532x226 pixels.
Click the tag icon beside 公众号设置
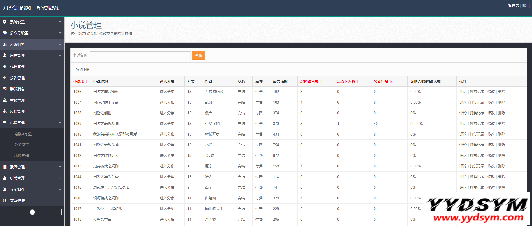point(5,33)
